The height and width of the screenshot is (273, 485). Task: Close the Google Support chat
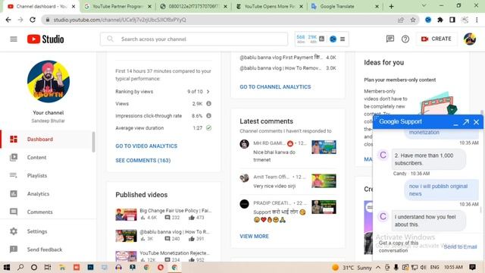[477, 122]
